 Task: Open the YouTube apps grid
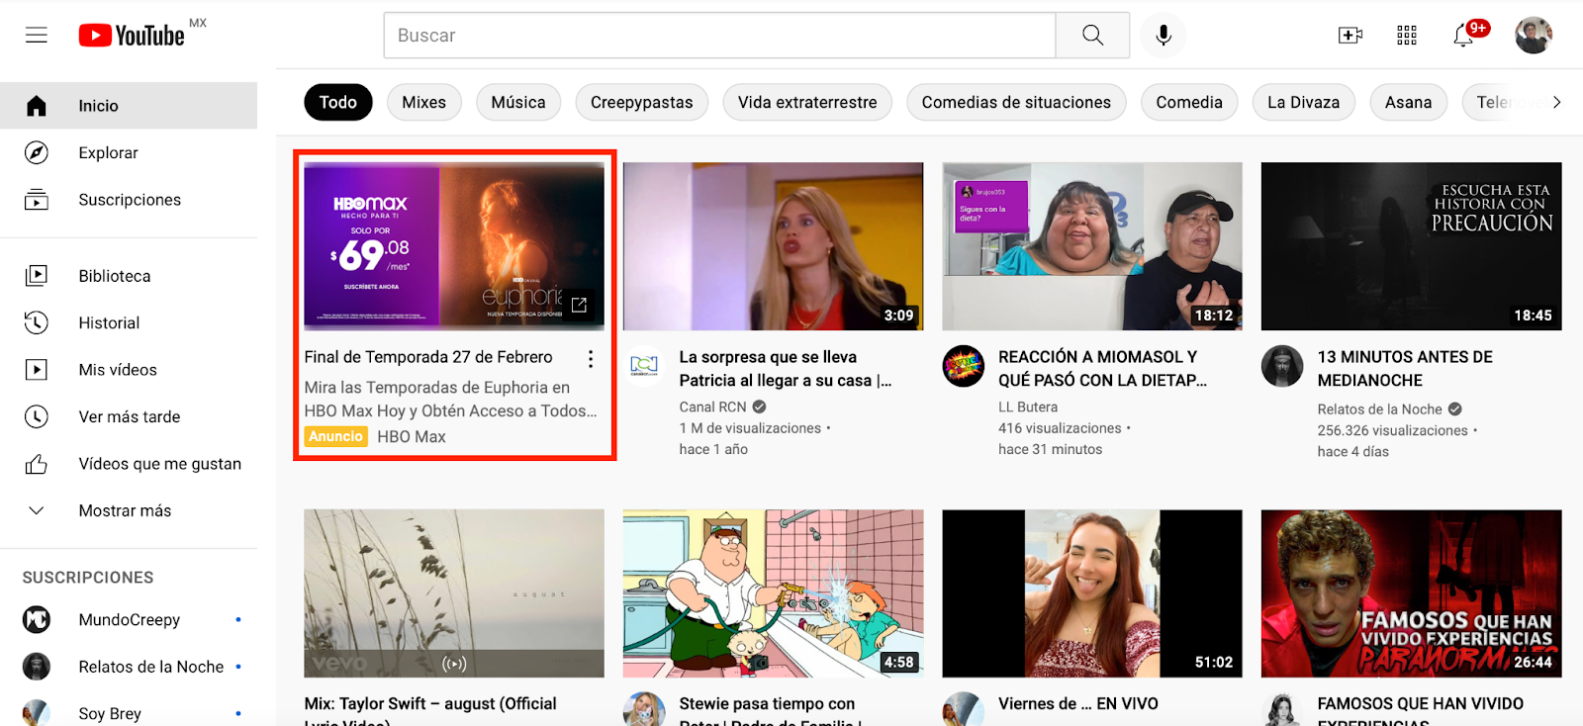(x=1406, y=36)
